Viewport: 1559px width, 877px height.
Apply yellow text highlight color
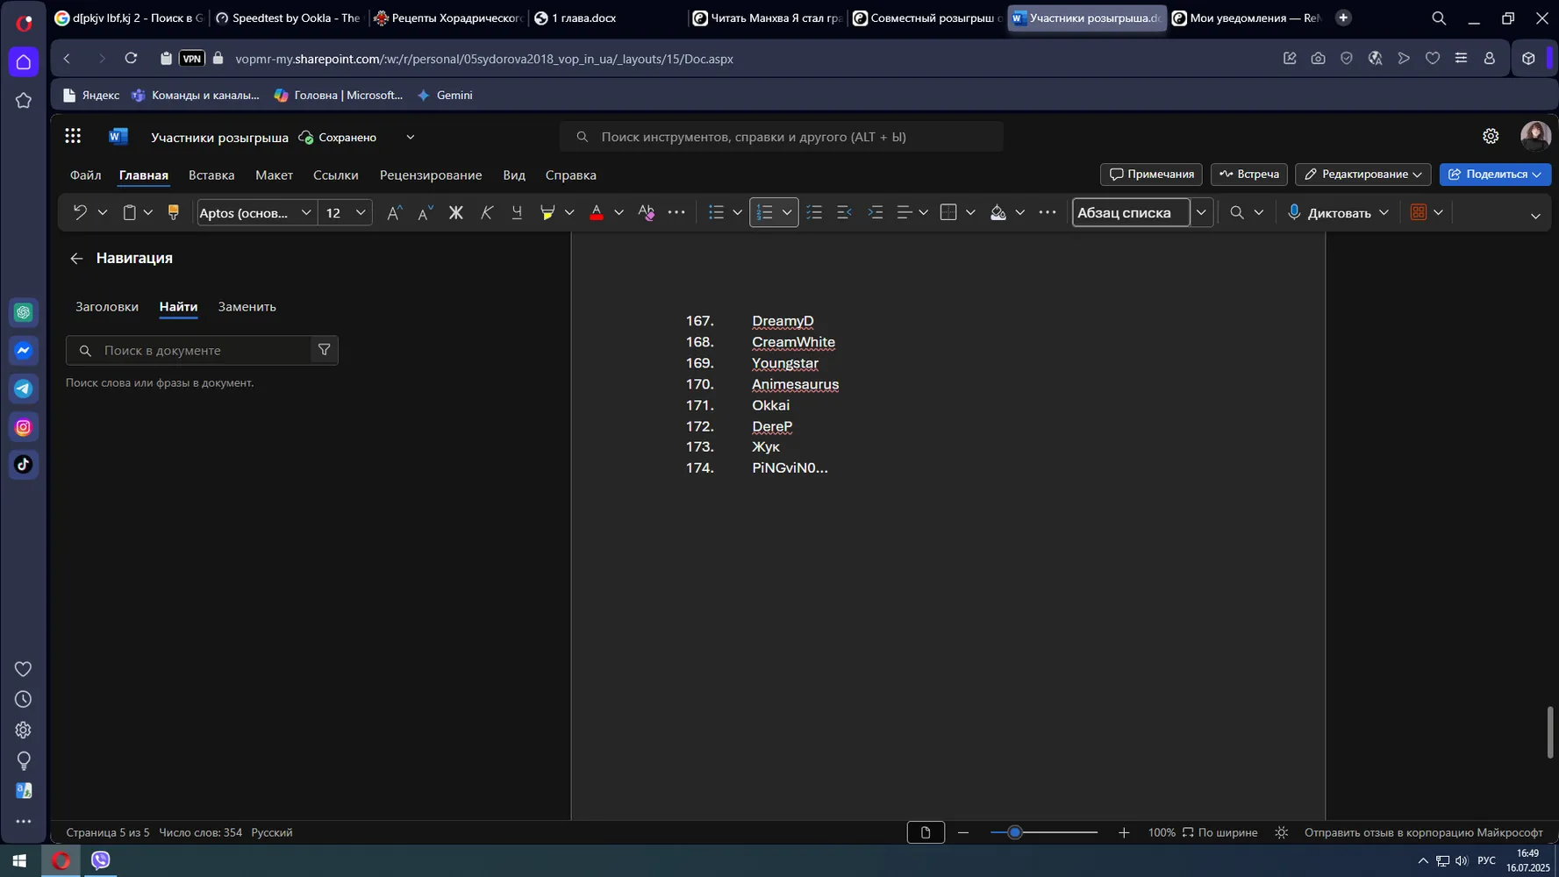tap(547, 212)
